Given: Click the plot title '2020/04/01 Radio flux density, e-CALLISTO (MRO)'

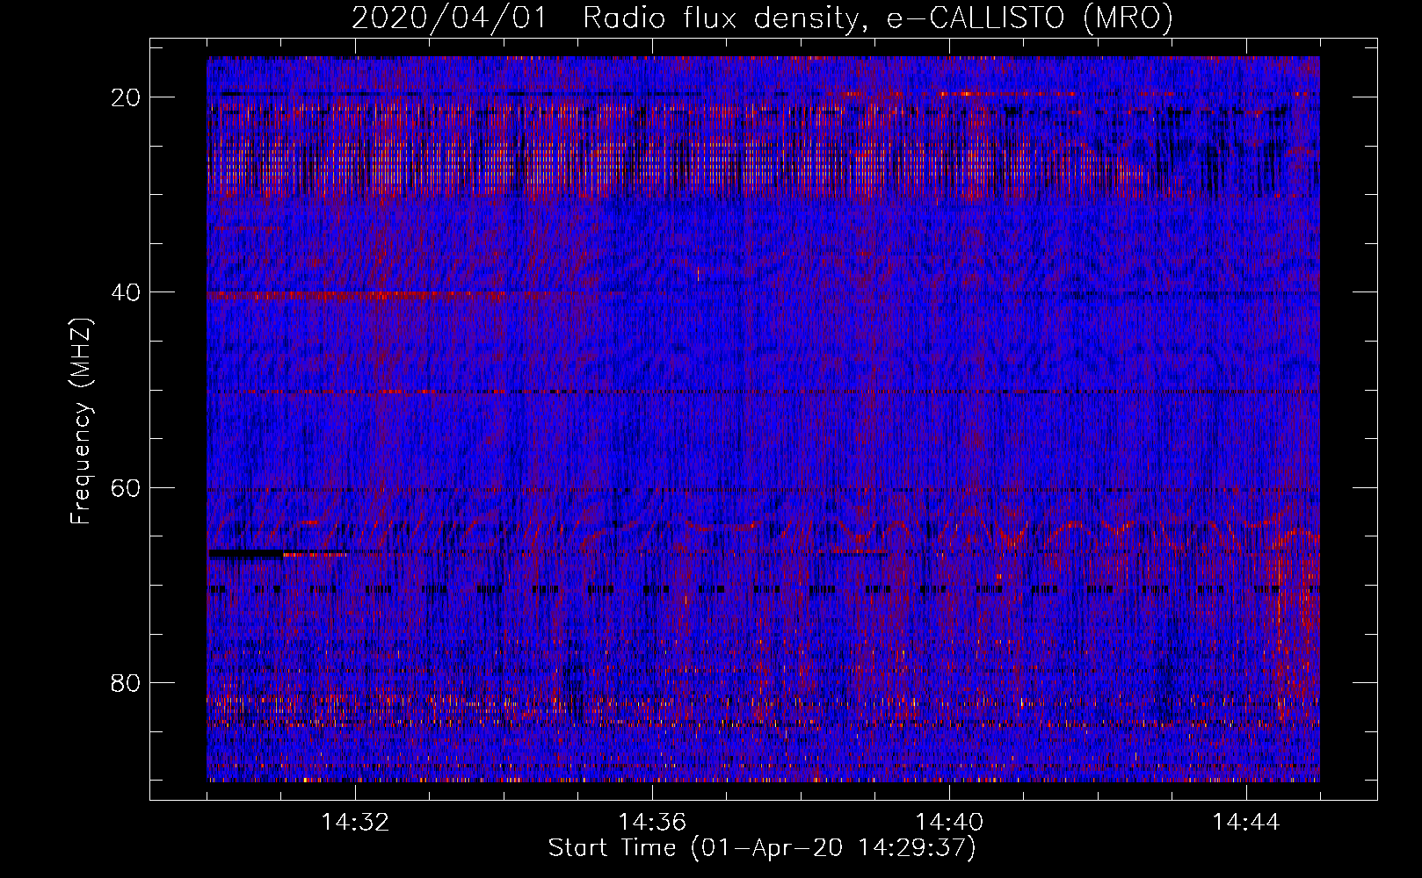Looking at the screenshot, I should [x=762, y=18].
